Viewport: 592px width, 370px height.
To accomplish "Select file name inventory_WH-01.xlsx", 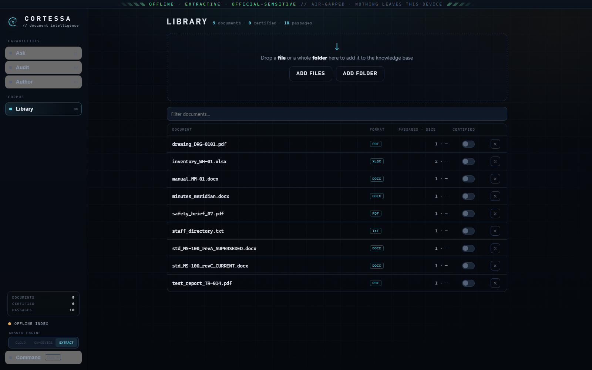I will [199, 161].
